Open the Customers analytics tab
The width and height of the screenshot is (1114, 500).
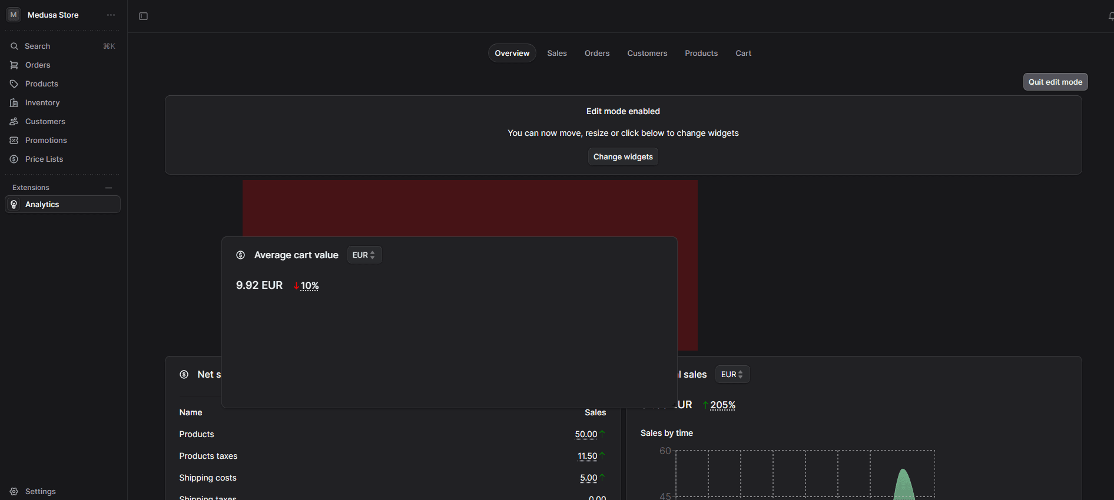pyautogui.click(x=647, y=54)
